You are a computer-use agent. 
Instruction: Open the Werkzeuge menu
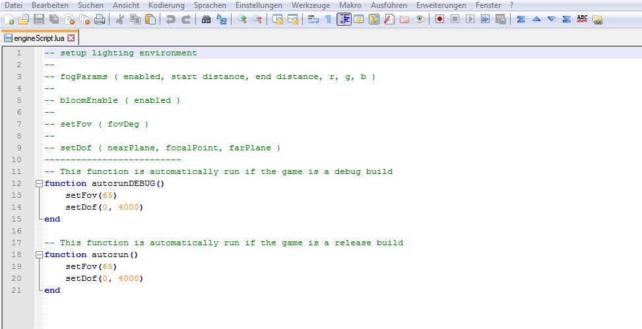[311, 5]
